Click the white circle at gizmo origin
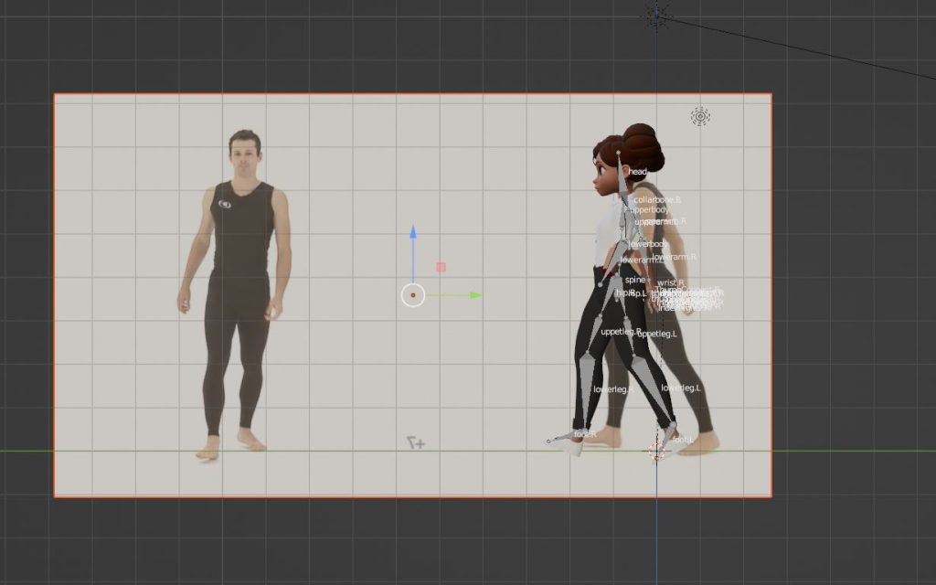 click(413, 295)
